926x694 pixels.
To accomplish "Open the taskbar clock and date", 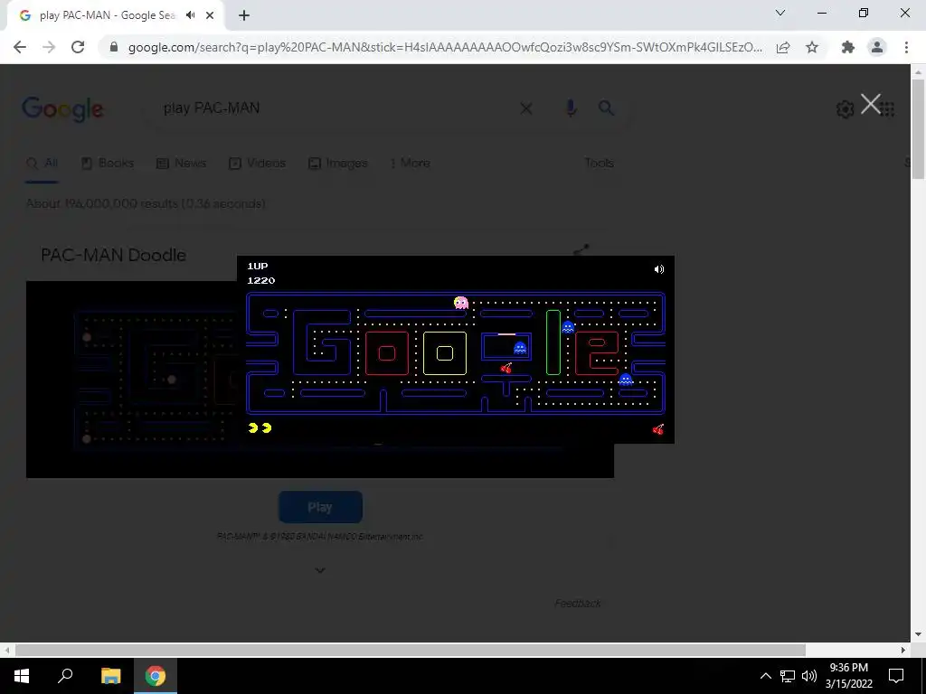I will pyautogui.click(x=848, y=676).
